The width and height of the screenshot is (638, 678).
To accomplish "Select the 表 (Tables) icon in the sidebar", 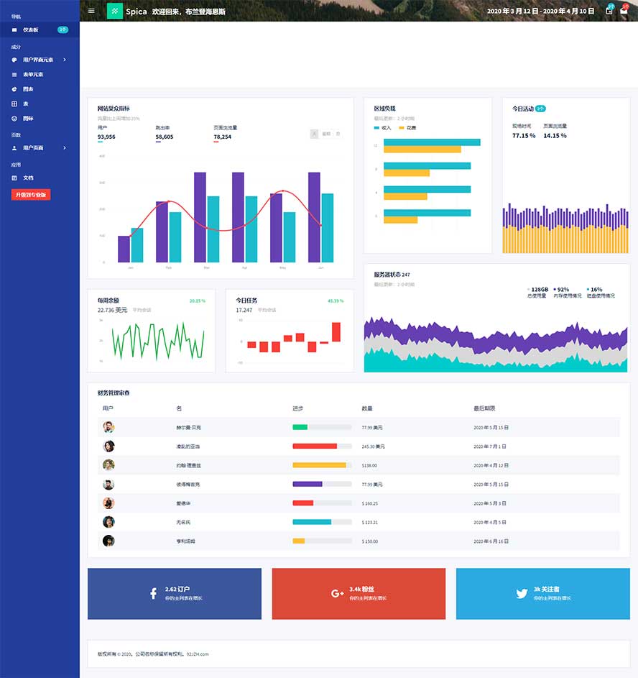I will click(14, 103).
